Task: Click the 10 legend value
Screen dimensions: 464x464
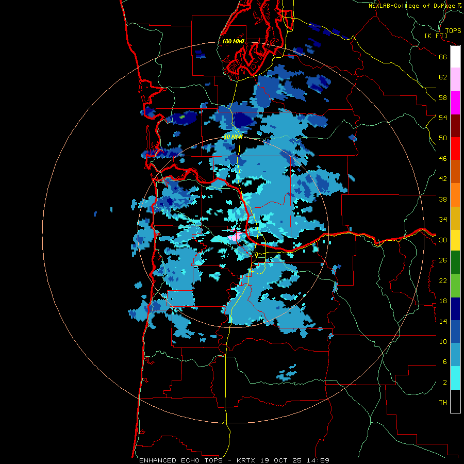Action: (443, 341)
